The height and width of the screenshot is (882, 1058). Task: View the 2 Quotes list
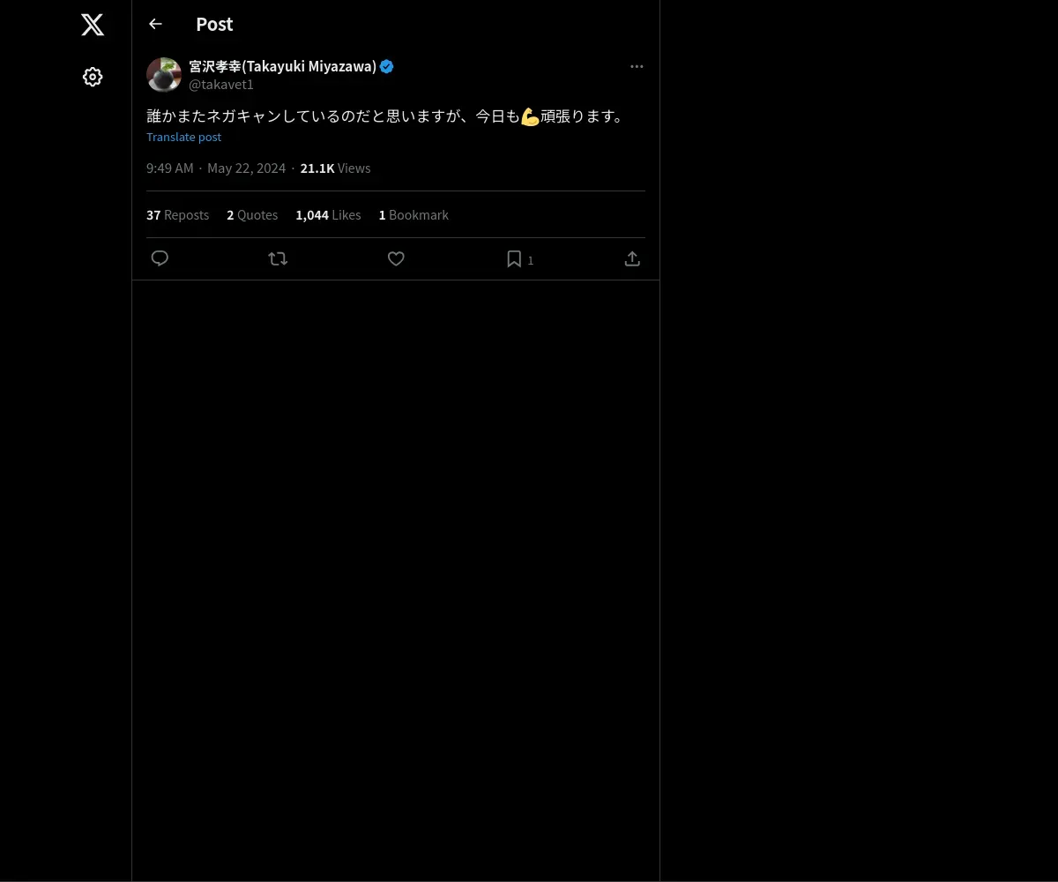click(252, 215)
